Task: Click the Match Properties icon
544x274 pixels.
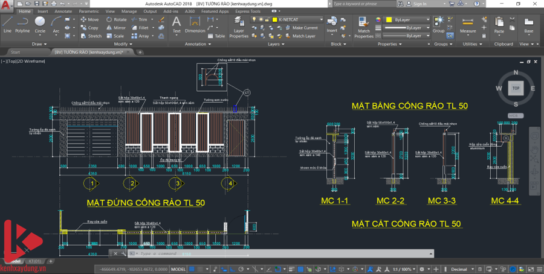Action: tap(363, 27)
